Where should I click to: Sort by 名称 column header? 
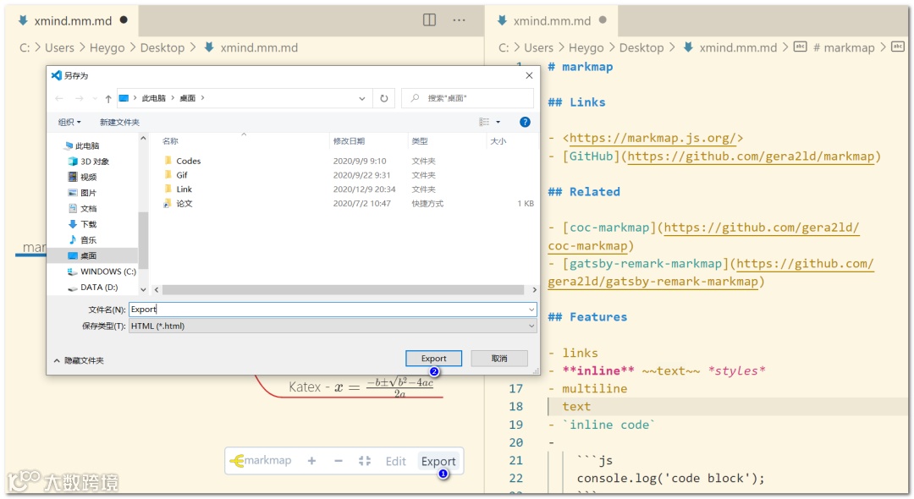(x=170, y=141)
